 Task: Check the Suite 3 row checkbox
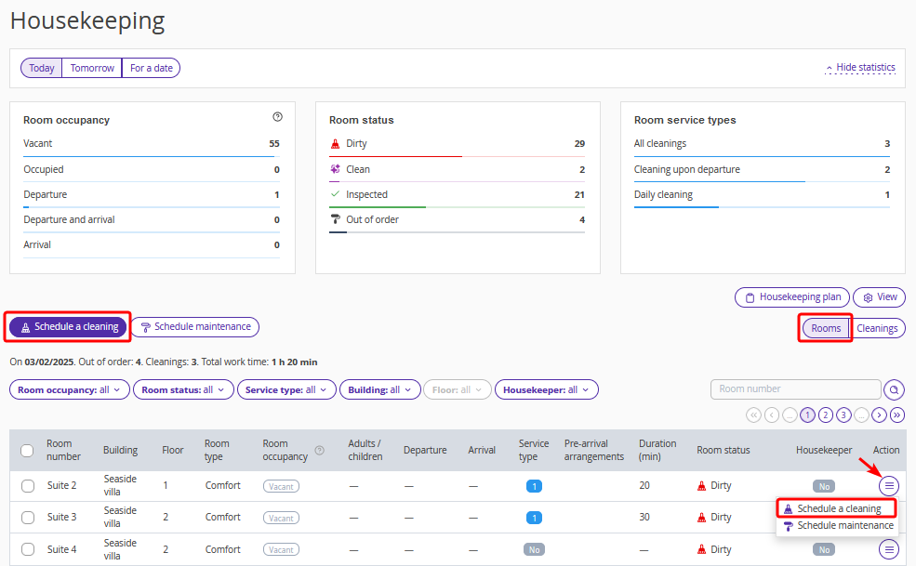28,518
